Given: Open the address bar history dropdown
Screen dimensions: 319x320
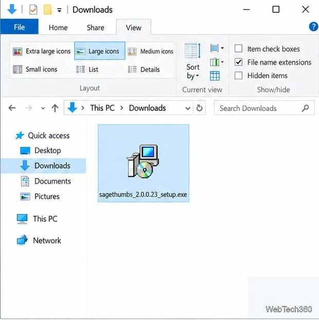Looking at the screenshot, I should pos(188,108).
